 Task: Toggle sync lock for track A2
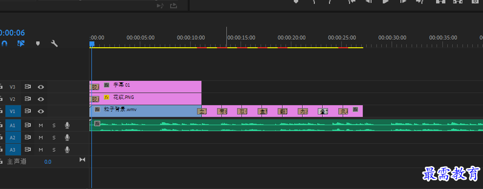pyautogui.click(x=28, y=137)
